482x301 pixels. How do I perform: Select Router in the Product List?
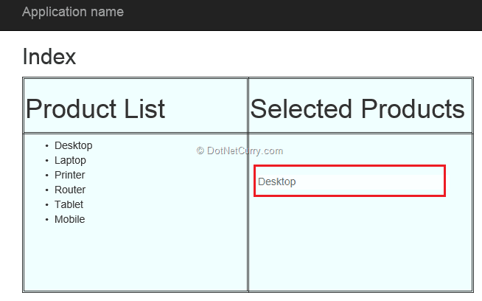[70, 190]
